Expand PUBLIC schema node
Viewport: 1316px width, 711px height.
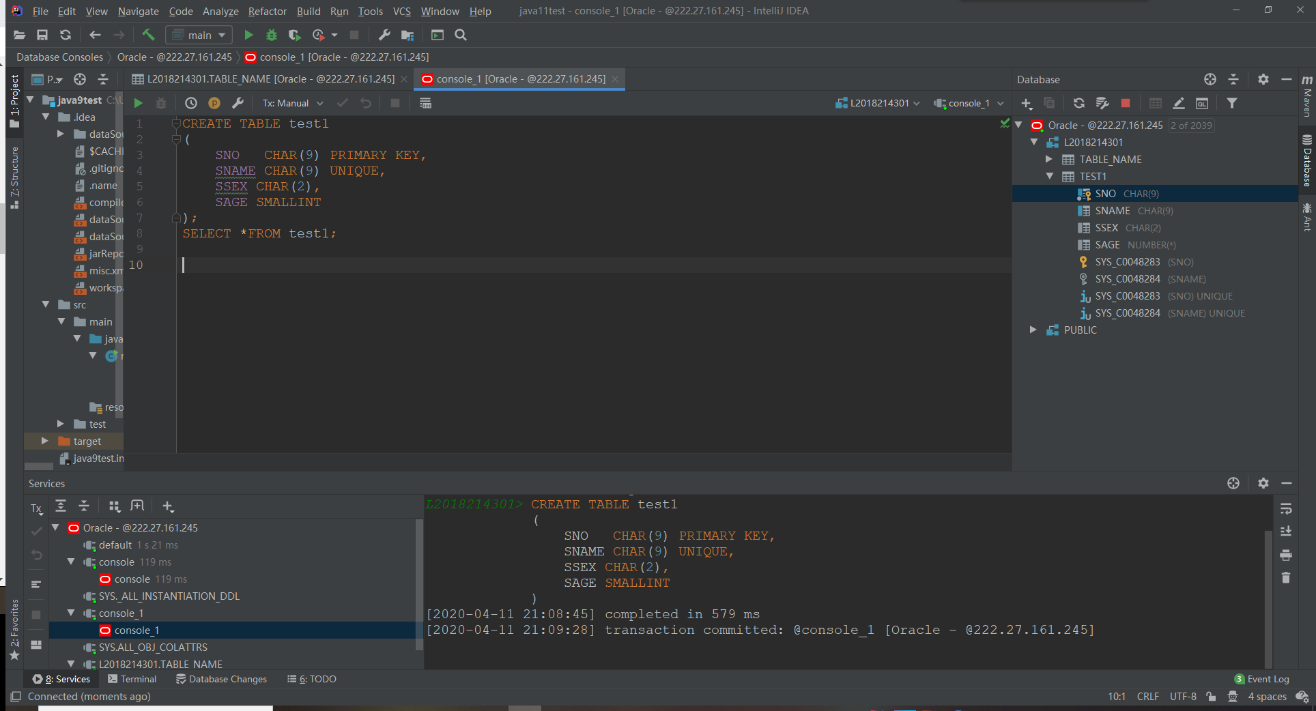tap(1033, 330)
